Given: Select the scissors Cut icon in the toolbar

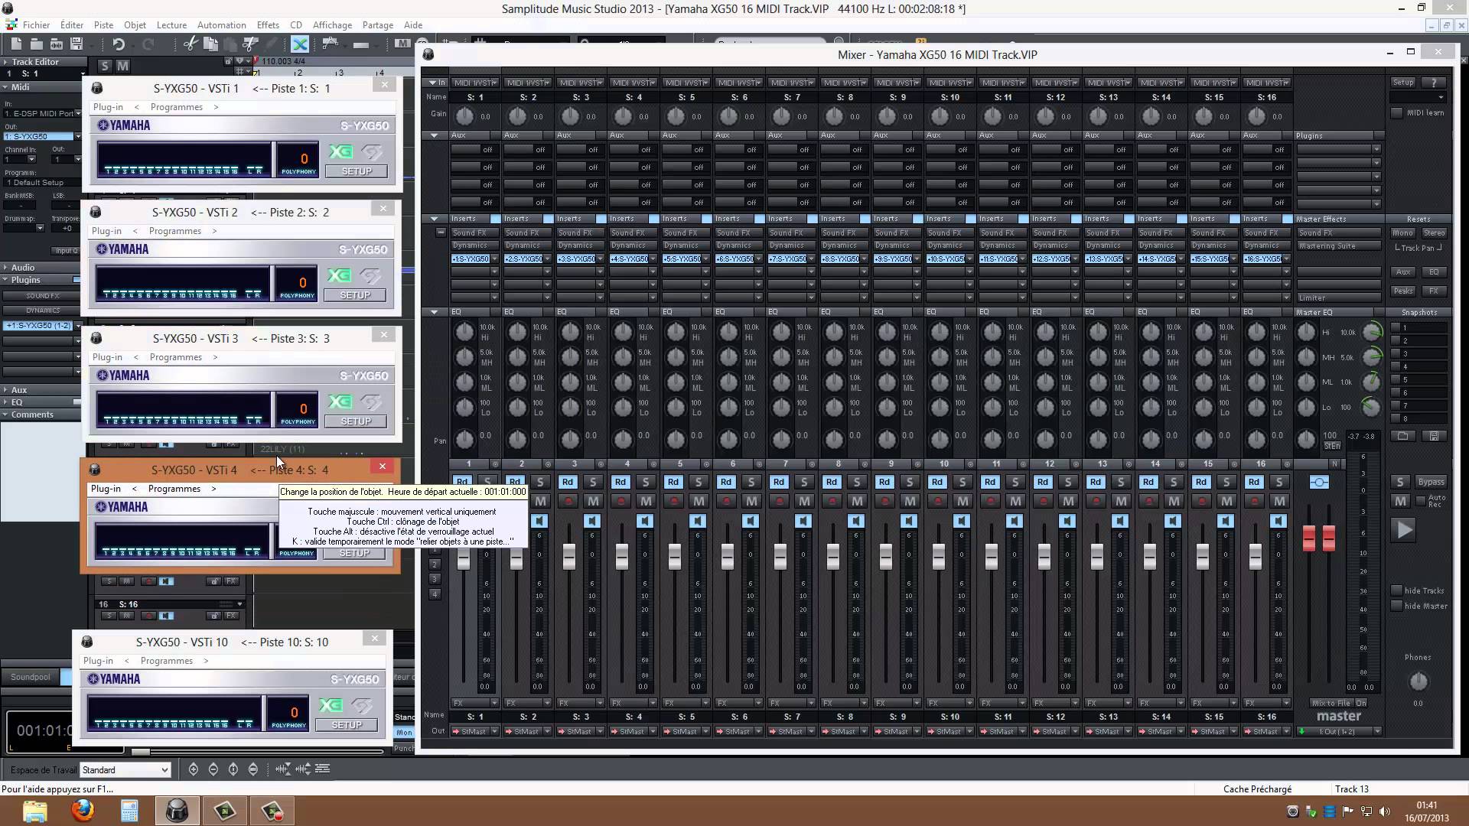Looking at the screenshot, I should (x=191, y=44).
